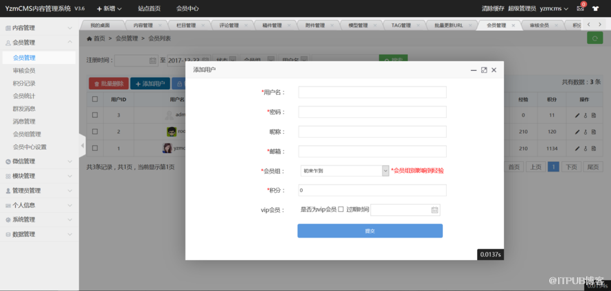Screen dimensions: 611x291
Task: Click document icon in the row with 积分 1134
Action: pos(593,148)
